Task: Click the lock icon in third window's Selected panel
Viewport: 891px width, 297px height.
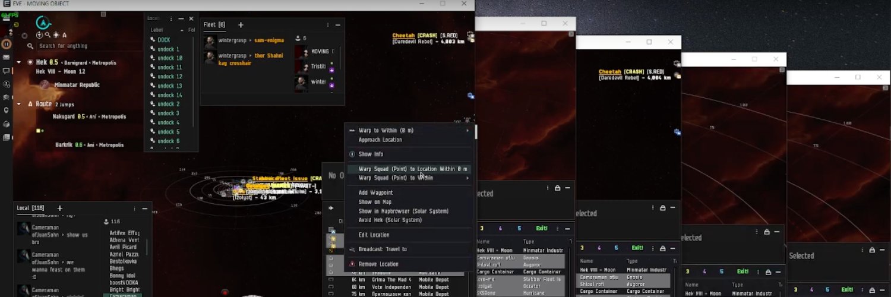Action: pos(662,208)
